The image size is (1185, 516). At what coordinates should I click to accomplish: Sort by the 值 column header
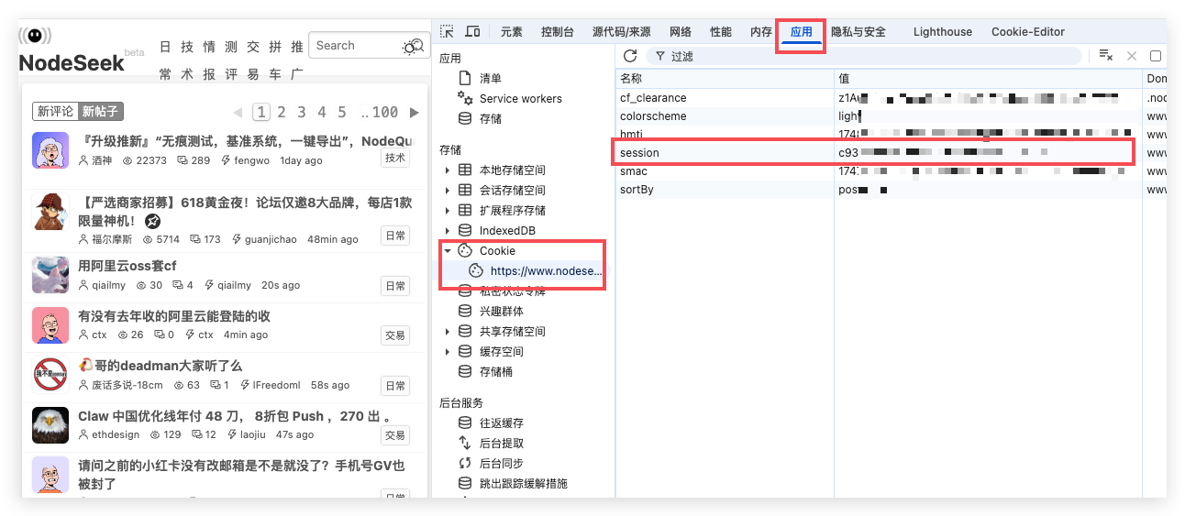pyautogui.click(x=989, y=79)
